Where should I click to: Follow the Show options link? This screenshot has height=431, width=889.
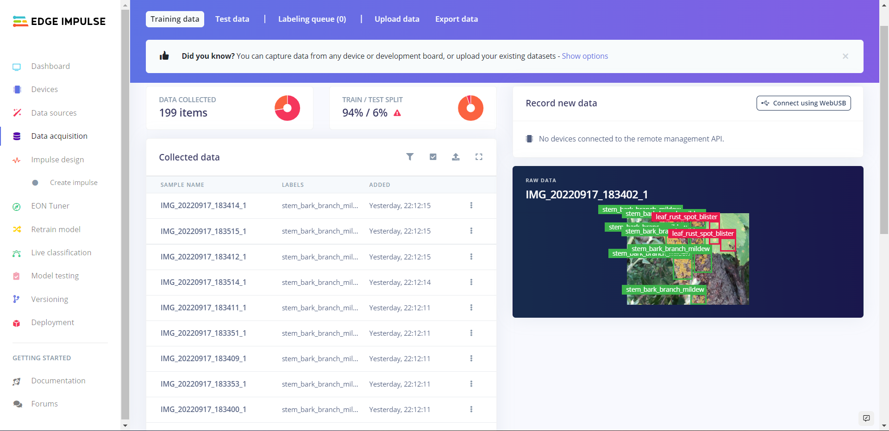pos(585,56)
